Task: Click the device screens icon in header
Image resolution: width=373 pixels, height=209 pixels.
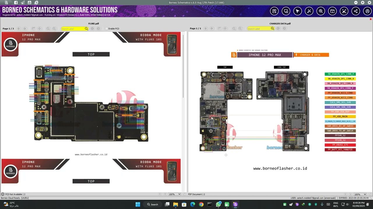Action: 286,11
